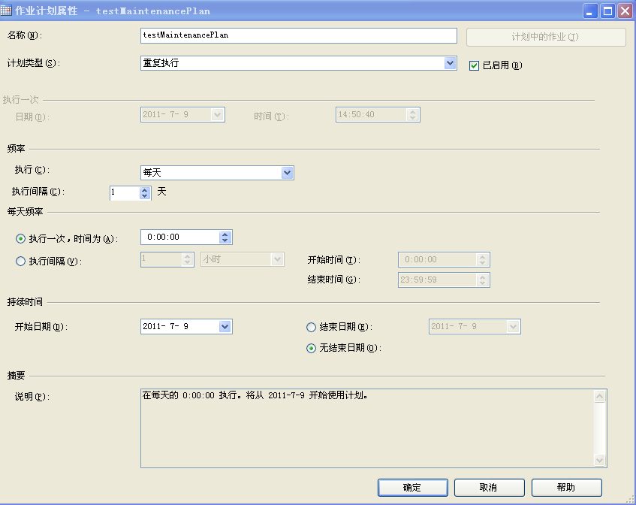Click the 取消 button
Viewport: 636px width, 505px height.
click(x=489, y=487)
